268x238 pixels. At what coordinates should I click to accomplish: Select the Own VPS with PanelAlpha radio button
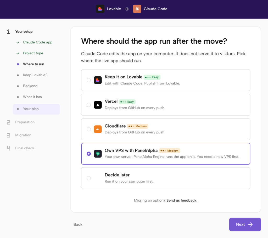(x=89, y=154)
